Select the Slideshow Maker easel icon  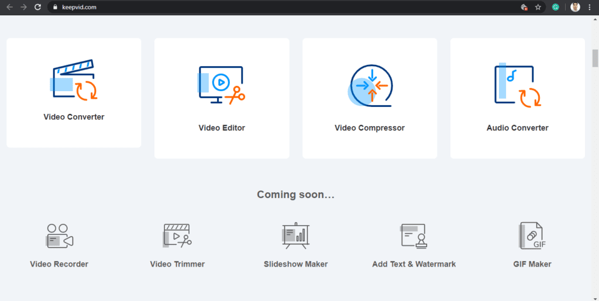point(295,236)
